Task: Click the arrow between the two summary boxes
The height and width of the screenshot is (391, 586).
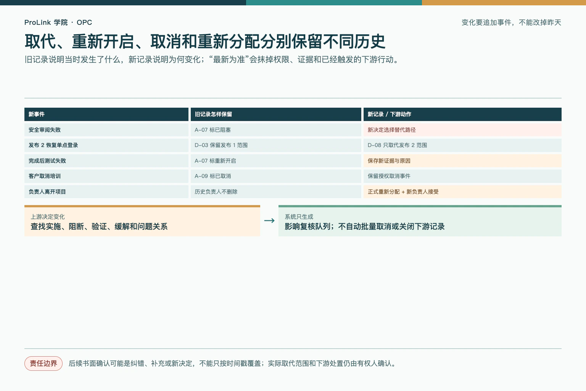Action: pyautogui.click(x=269, y=221)
